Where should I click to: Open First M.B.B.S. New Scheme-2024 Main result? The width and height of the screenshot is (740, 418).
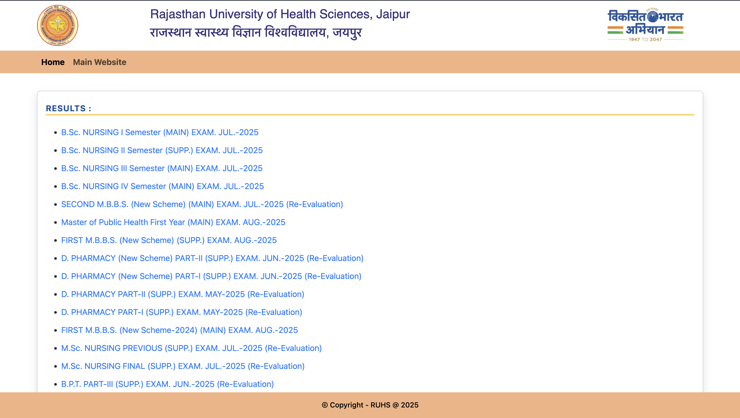[180, 330]
